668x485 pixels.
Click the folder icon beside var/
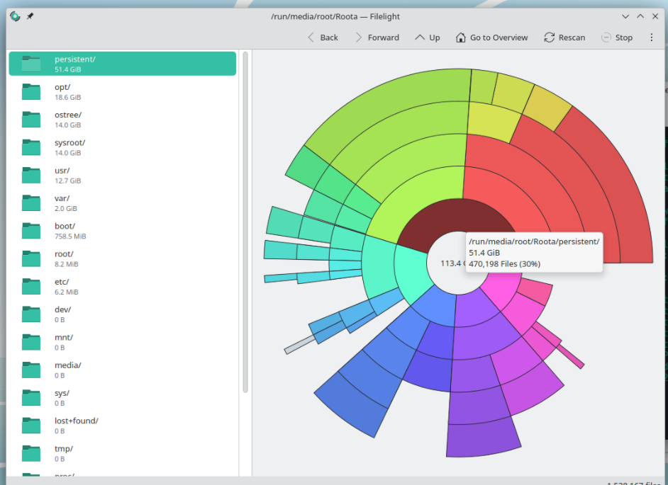(31, 203)
